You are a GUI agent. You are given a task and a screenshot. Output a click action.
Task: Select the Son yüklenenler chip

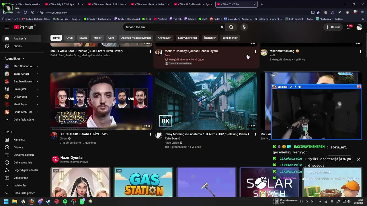pyautogui.click(x=188, y=38)
